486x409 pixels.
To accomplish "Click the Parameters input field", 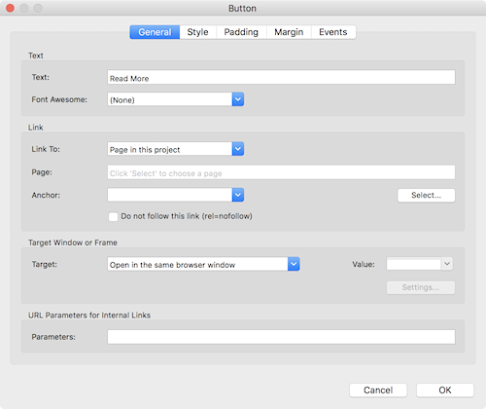I will [x=281, y=337].
